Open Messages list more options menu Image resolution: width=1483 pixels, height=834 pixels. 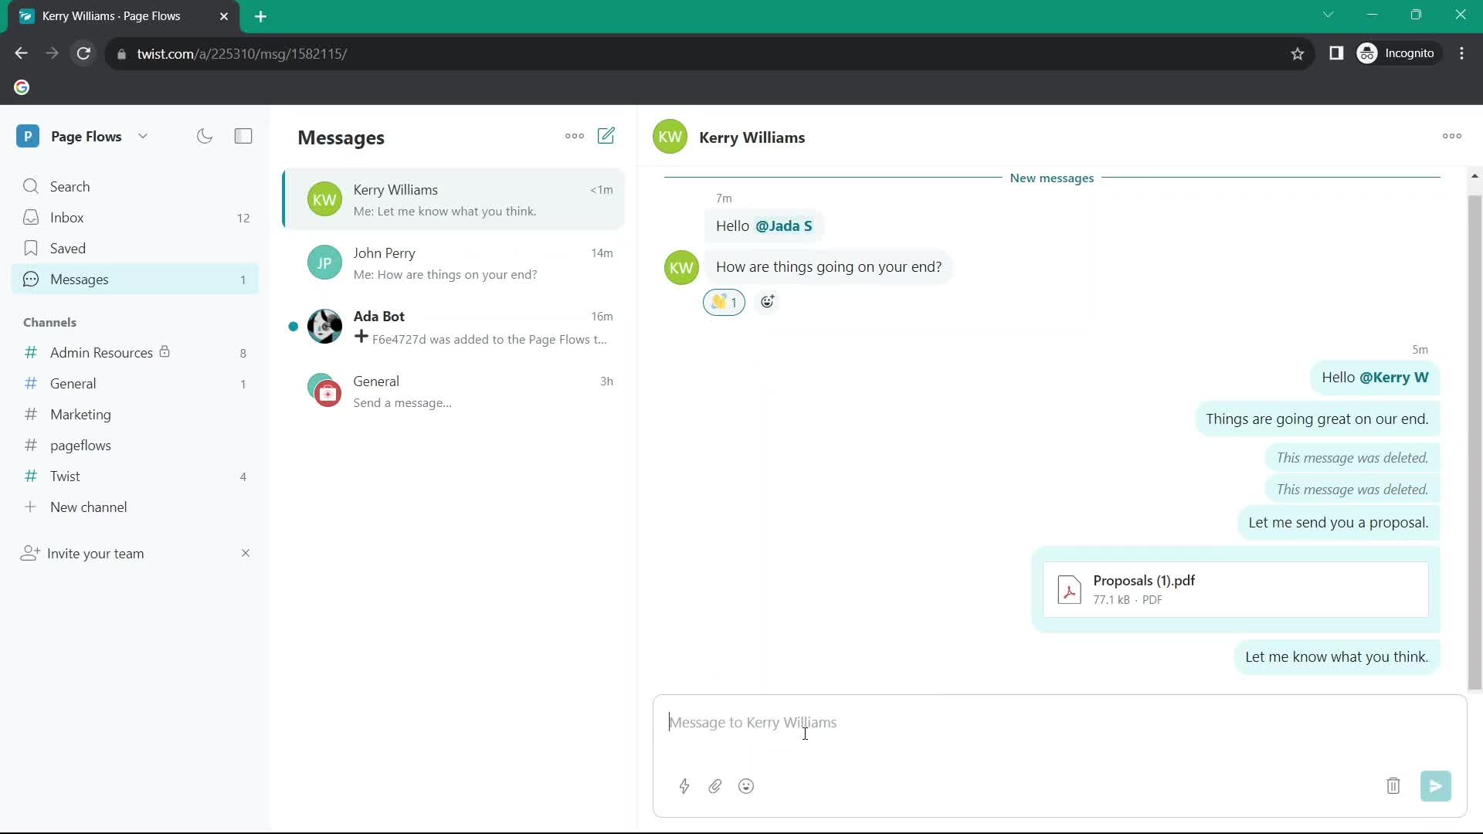575,136
